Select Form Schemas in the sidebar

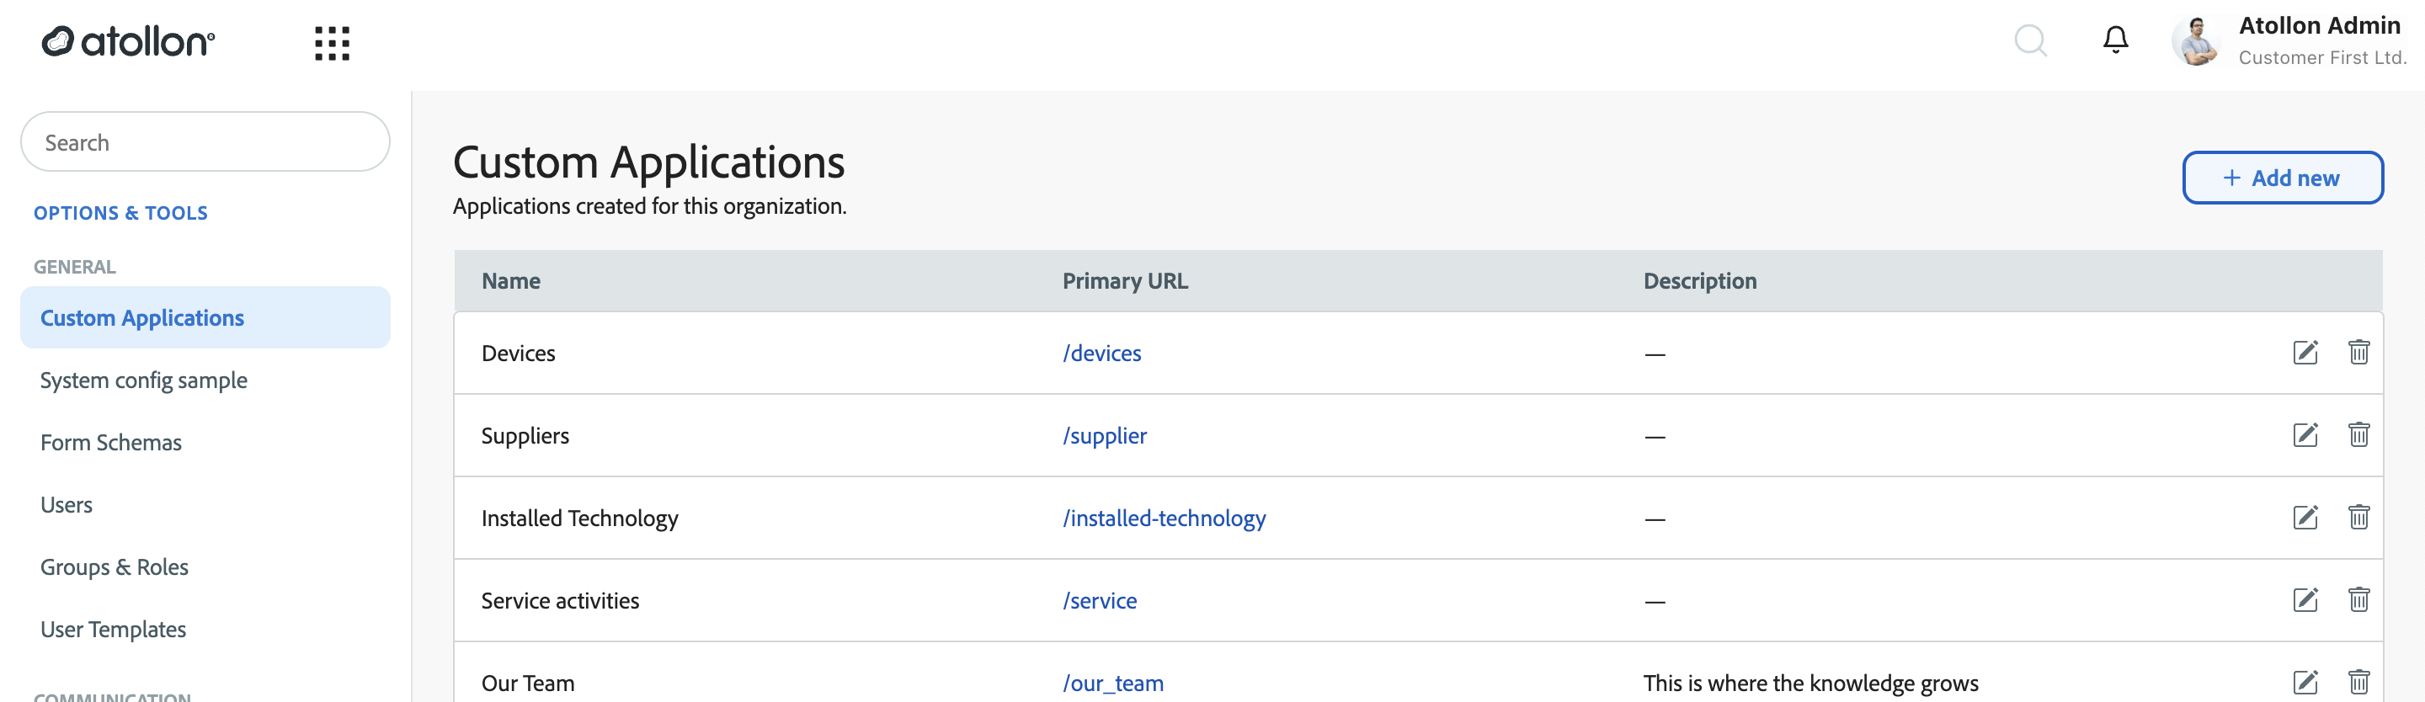tap(111, 442)
